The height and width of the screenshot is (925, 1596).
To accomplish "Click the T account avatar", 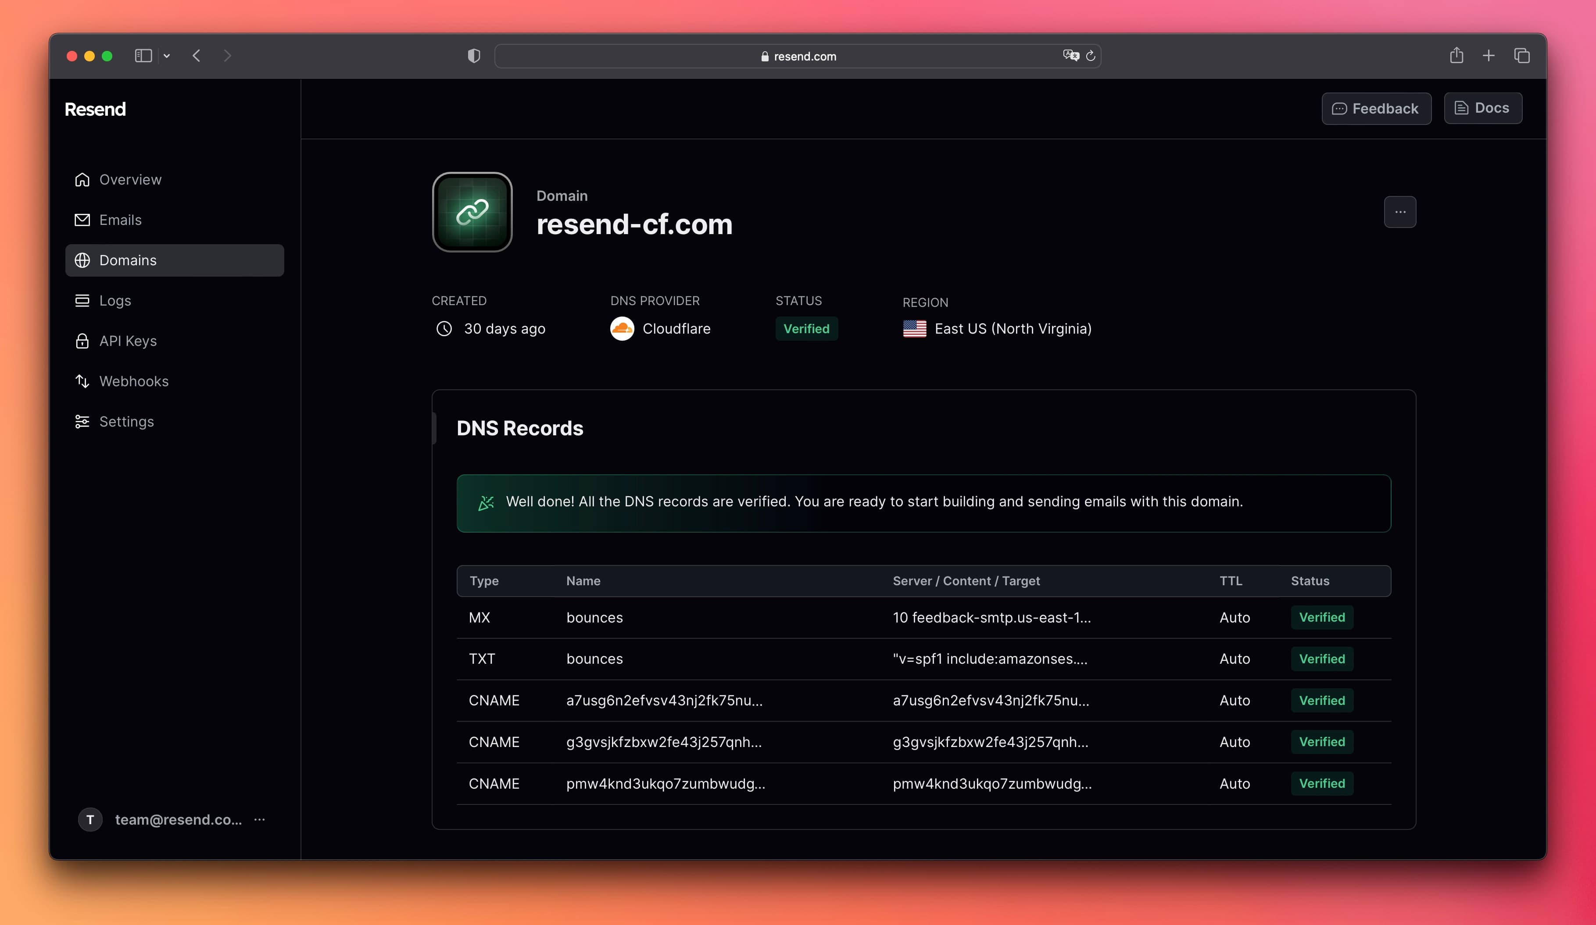I will click(x=90, y=819).
